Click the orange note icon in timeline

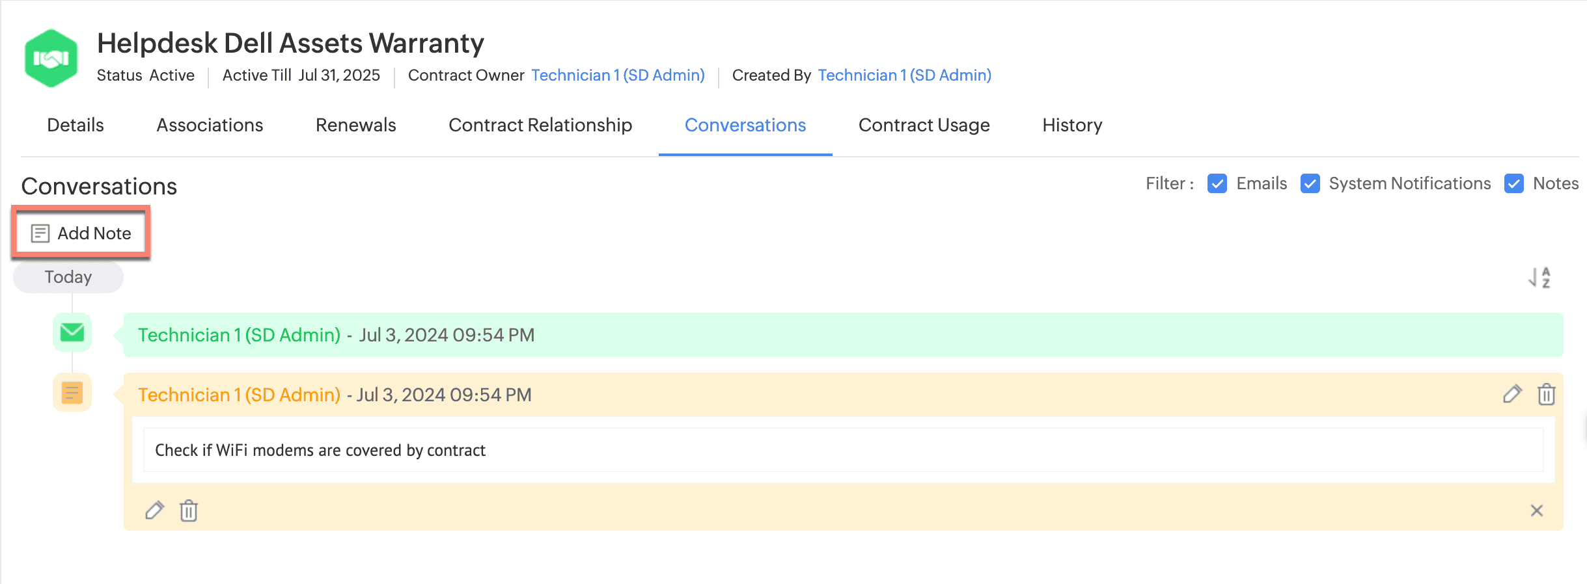click(x=72, y=393)
